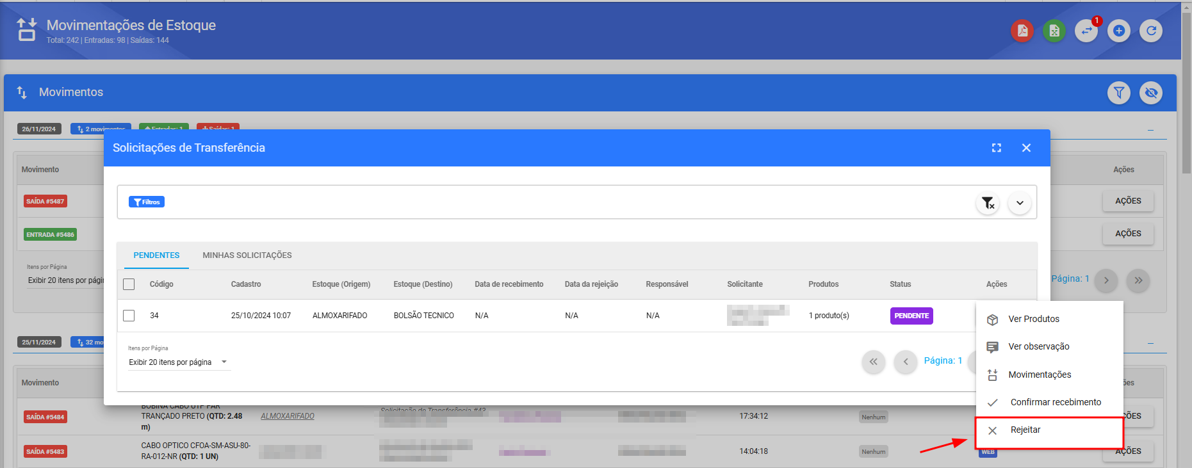
Task: Check the row checkbox for code 34
Action: pos(129,316)
